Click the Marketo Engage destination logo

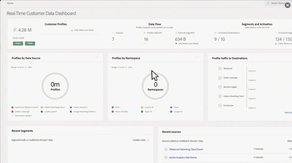tap(220, 87)
